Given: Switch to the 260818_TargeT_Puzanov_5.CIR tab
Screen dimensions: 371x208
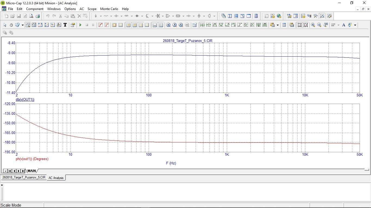Looking at the screenshot, I should click(x=24, y=177).
